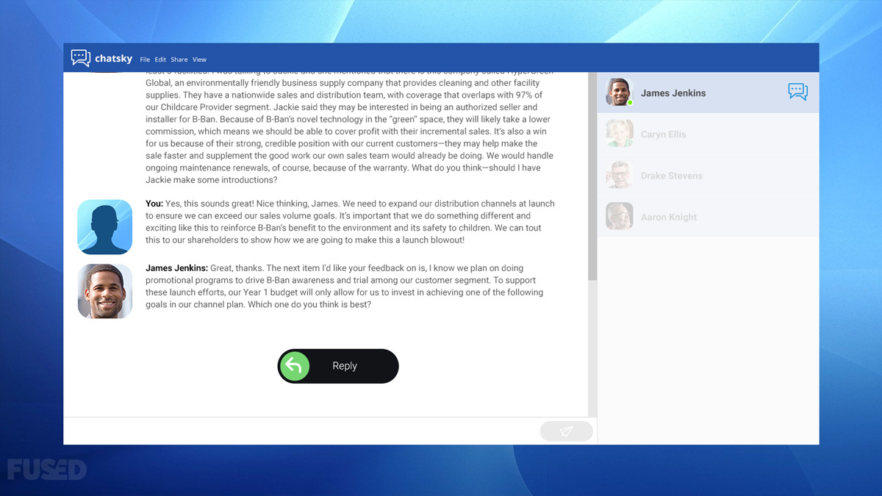Viewport: 882px width, 496px height.
Task: Click the Reply button
Action: (338, 366)
